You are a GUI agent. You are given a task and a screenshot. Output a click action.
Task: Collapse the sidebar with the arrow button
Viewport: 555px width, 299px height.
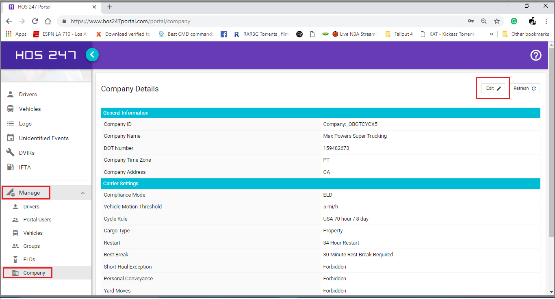point(92,54)
